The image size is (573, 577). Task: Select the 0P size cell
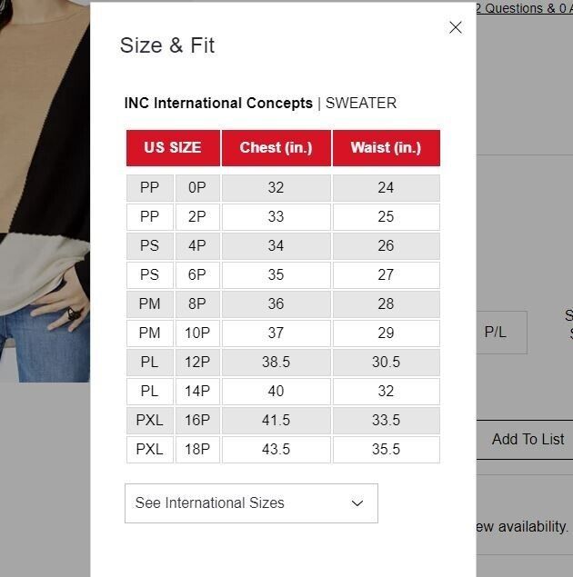[197, 188]
